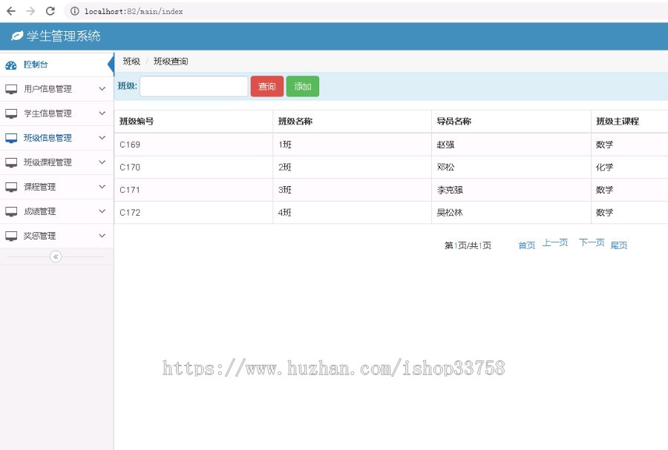Reload the page with refresh icon
668x450 pixels.
pyautogui.click(x=50, y=11)
